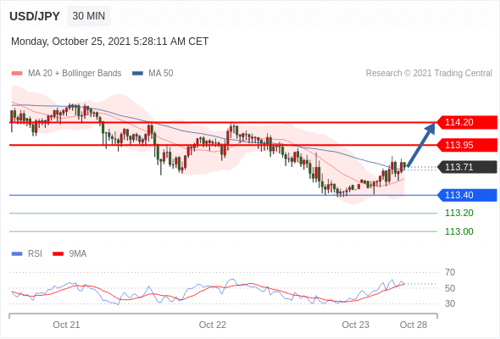Screen dimensions: 500x339
Task: Click the red 9MA legend swatch
Action: click(58, 254)
